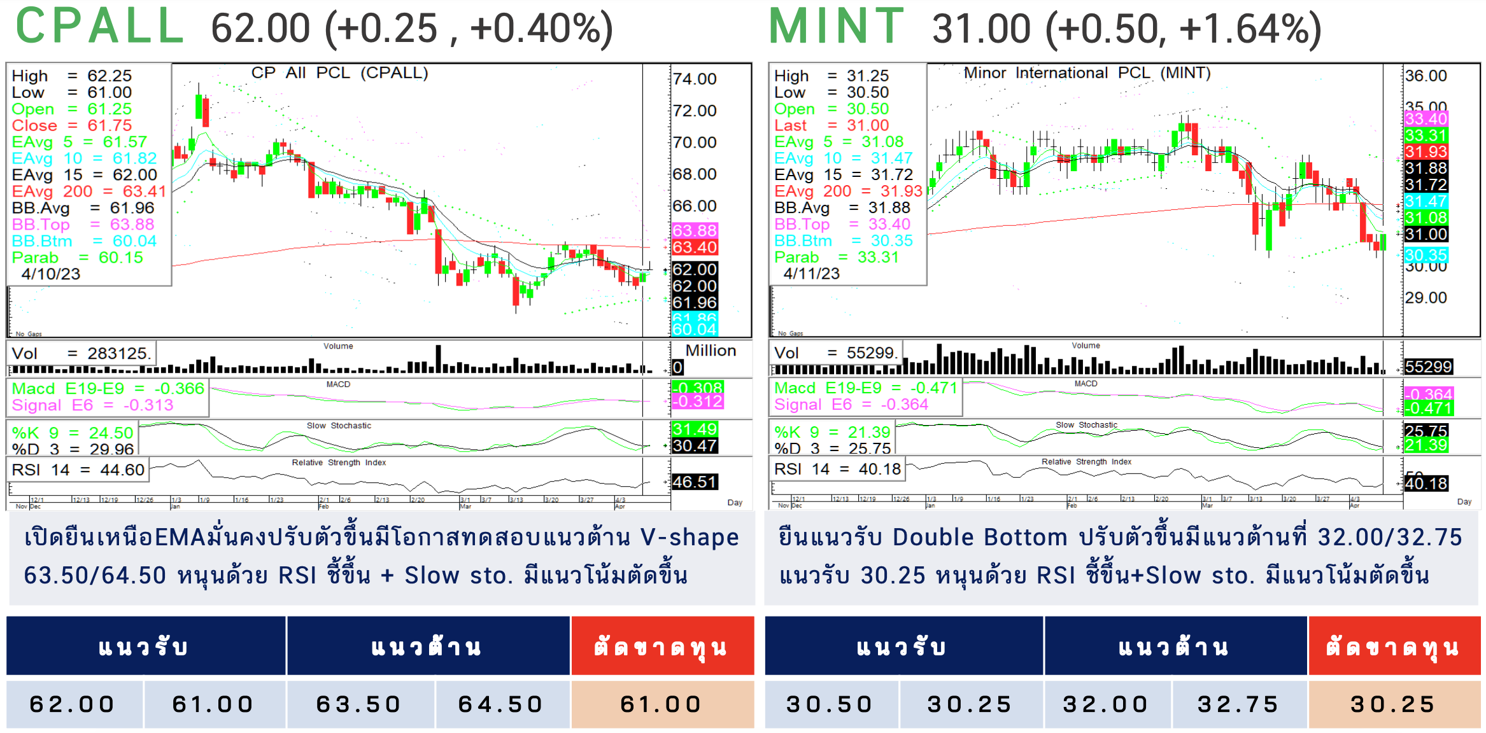Click the MINT price 31.00 (+0.50, +1.64%)
The image size is (1486, 733).
pos(1127,29)
